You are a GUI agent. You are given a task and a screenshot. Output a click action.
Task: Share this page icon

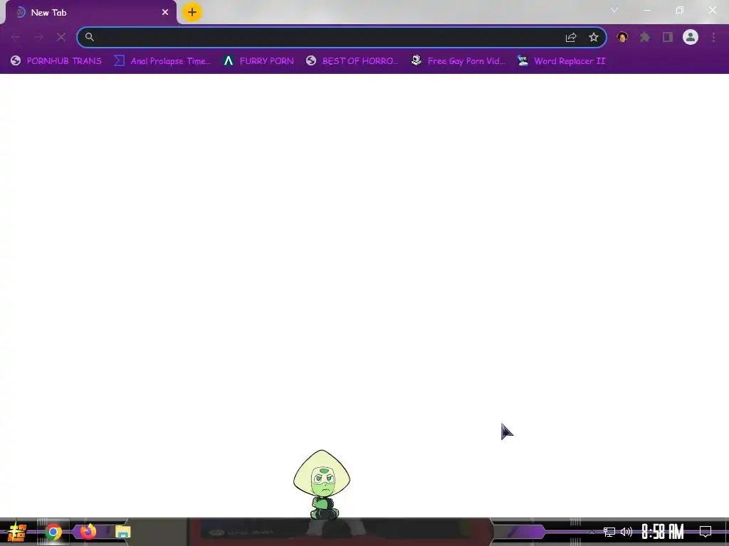pyautogui.click(x=571, y=37)
